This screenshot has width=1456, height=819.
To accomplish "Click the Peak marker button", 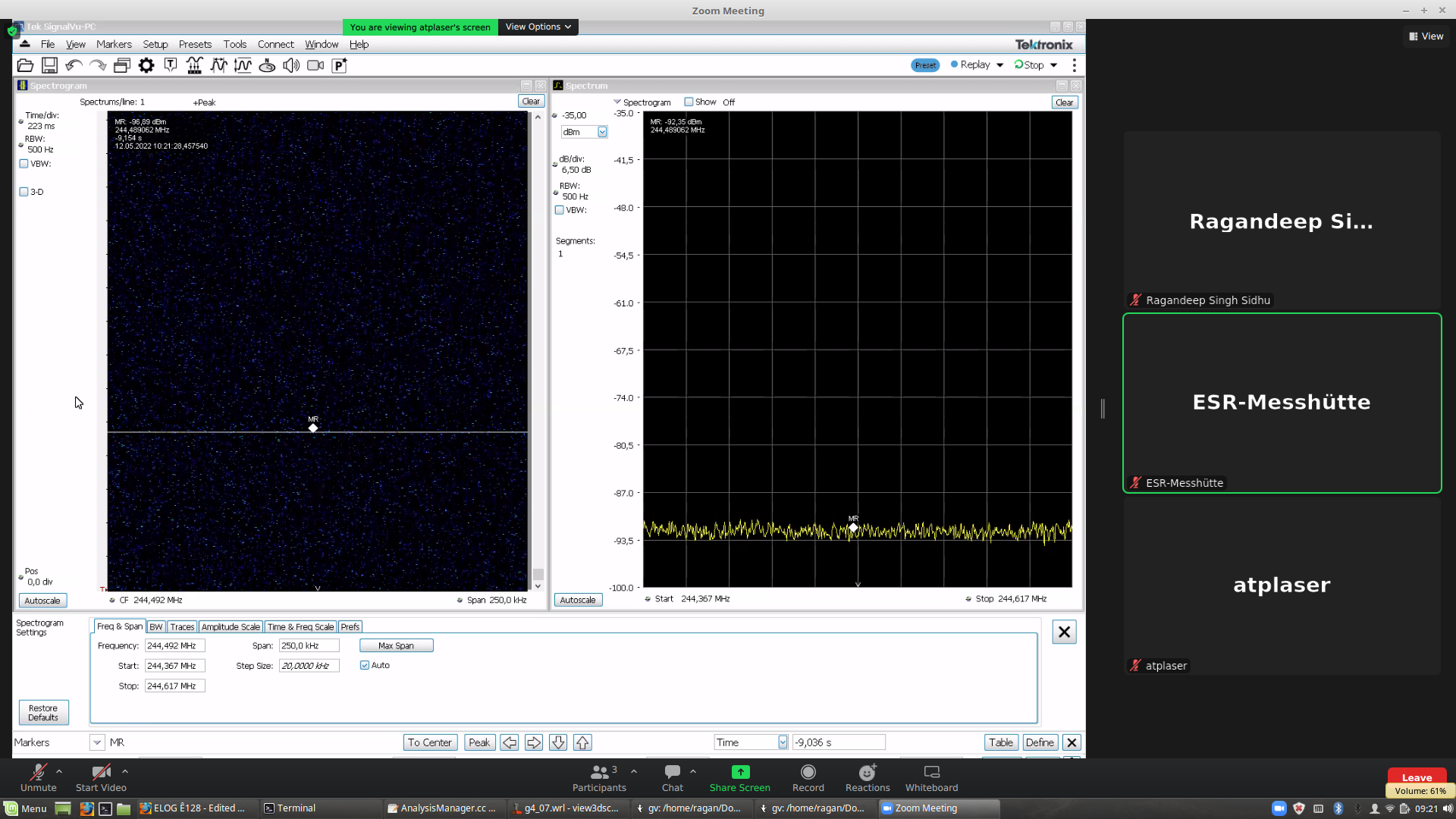I will coord(479,742).
